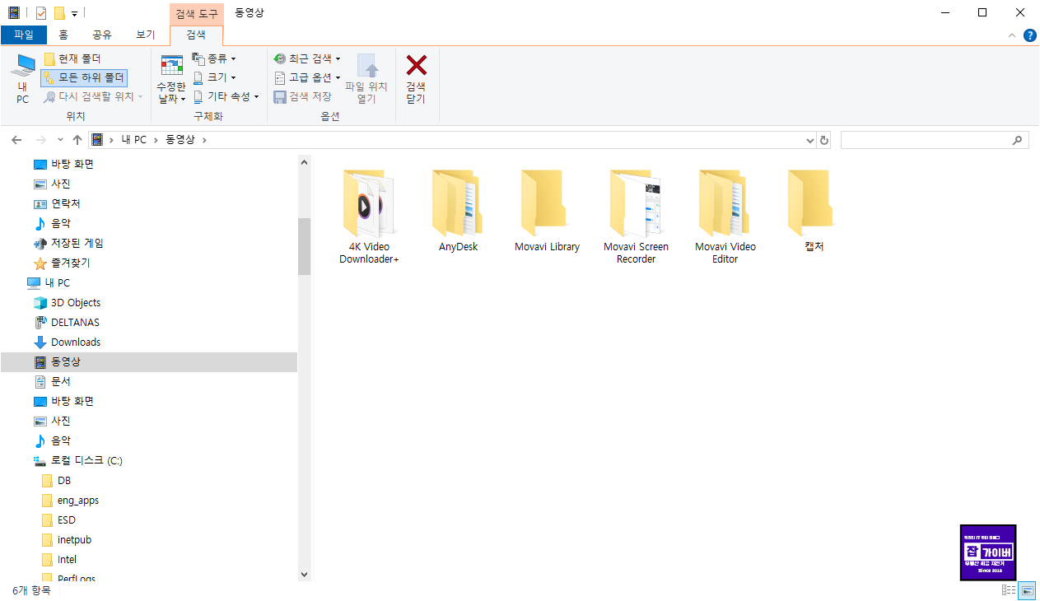Image resolution: width=1040 pixels, height=601 pixels.
Task: Click 내 PC in address breadcrumb
Action: point(133,140)
